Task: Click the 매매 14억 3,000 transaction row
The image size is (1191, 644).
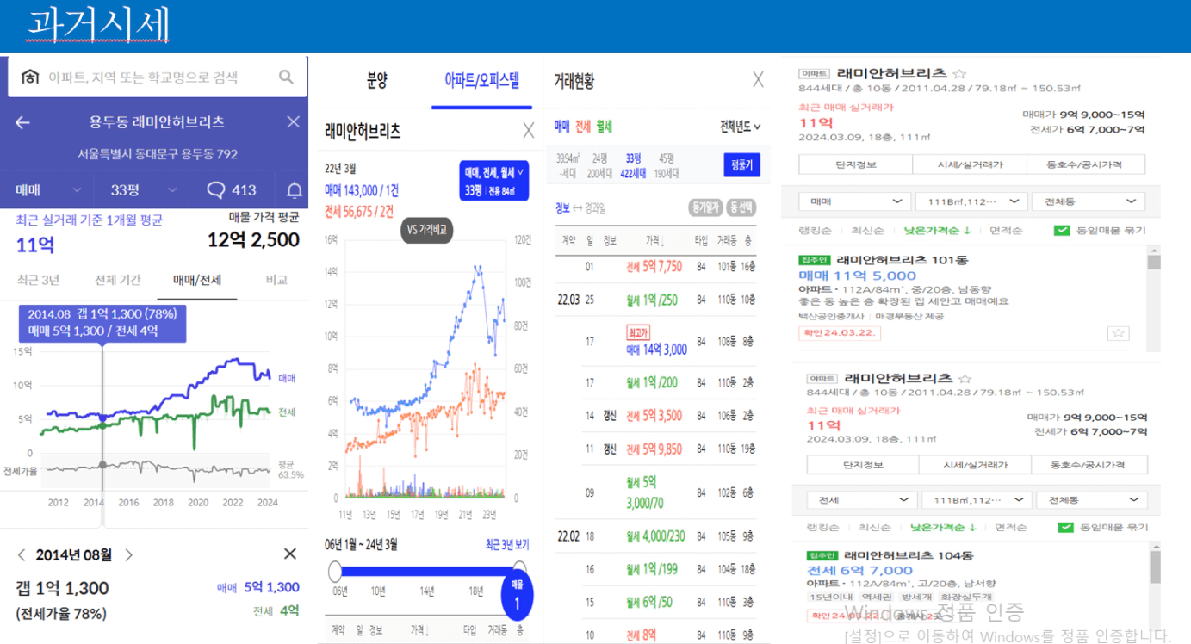Action: pos(656,341)
